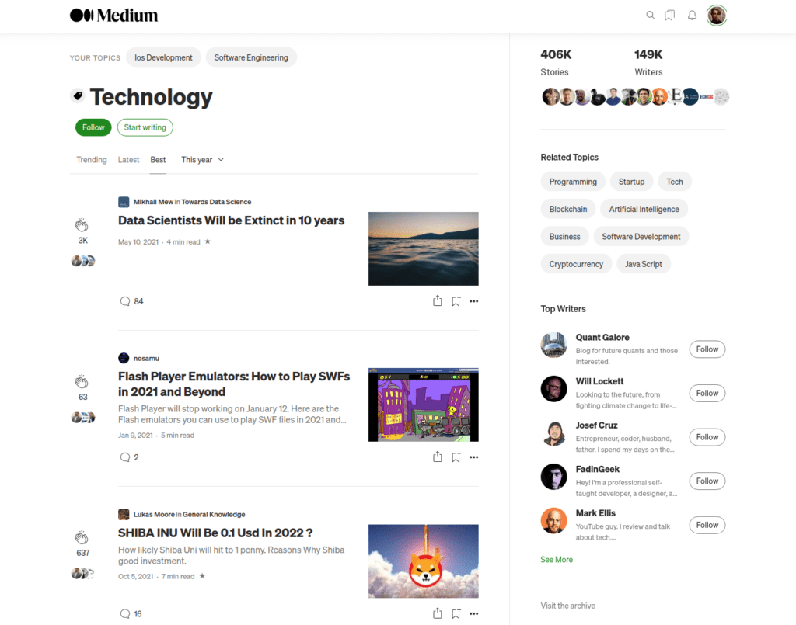
Task: Open the Business related topic
Action: tap(564, 236)
